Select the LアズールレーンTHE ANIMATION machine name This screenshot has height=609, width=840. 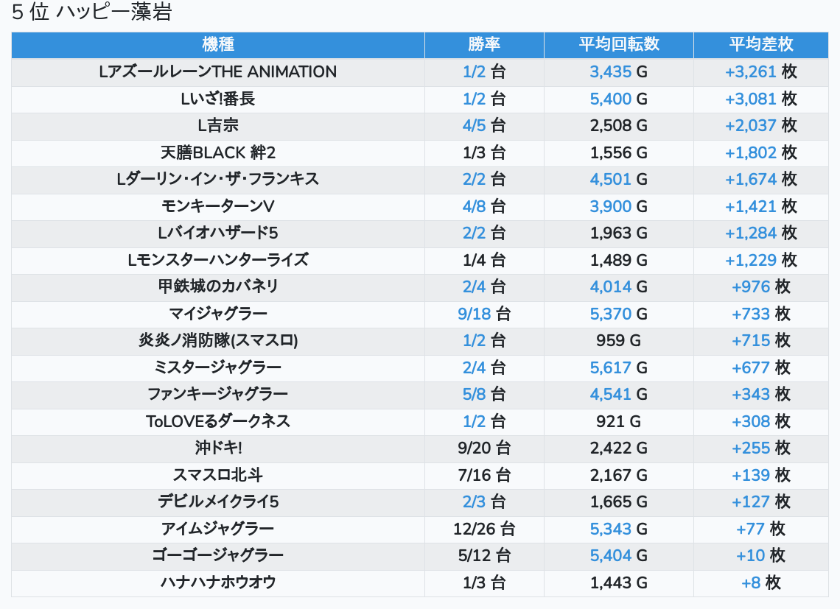pyautogui.click(x=218, y=71)
